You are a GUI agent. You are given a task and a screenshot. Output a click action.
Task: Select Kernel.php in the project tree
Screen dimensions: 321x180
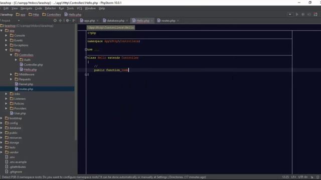pyautogui.click(x=24, y=84)
